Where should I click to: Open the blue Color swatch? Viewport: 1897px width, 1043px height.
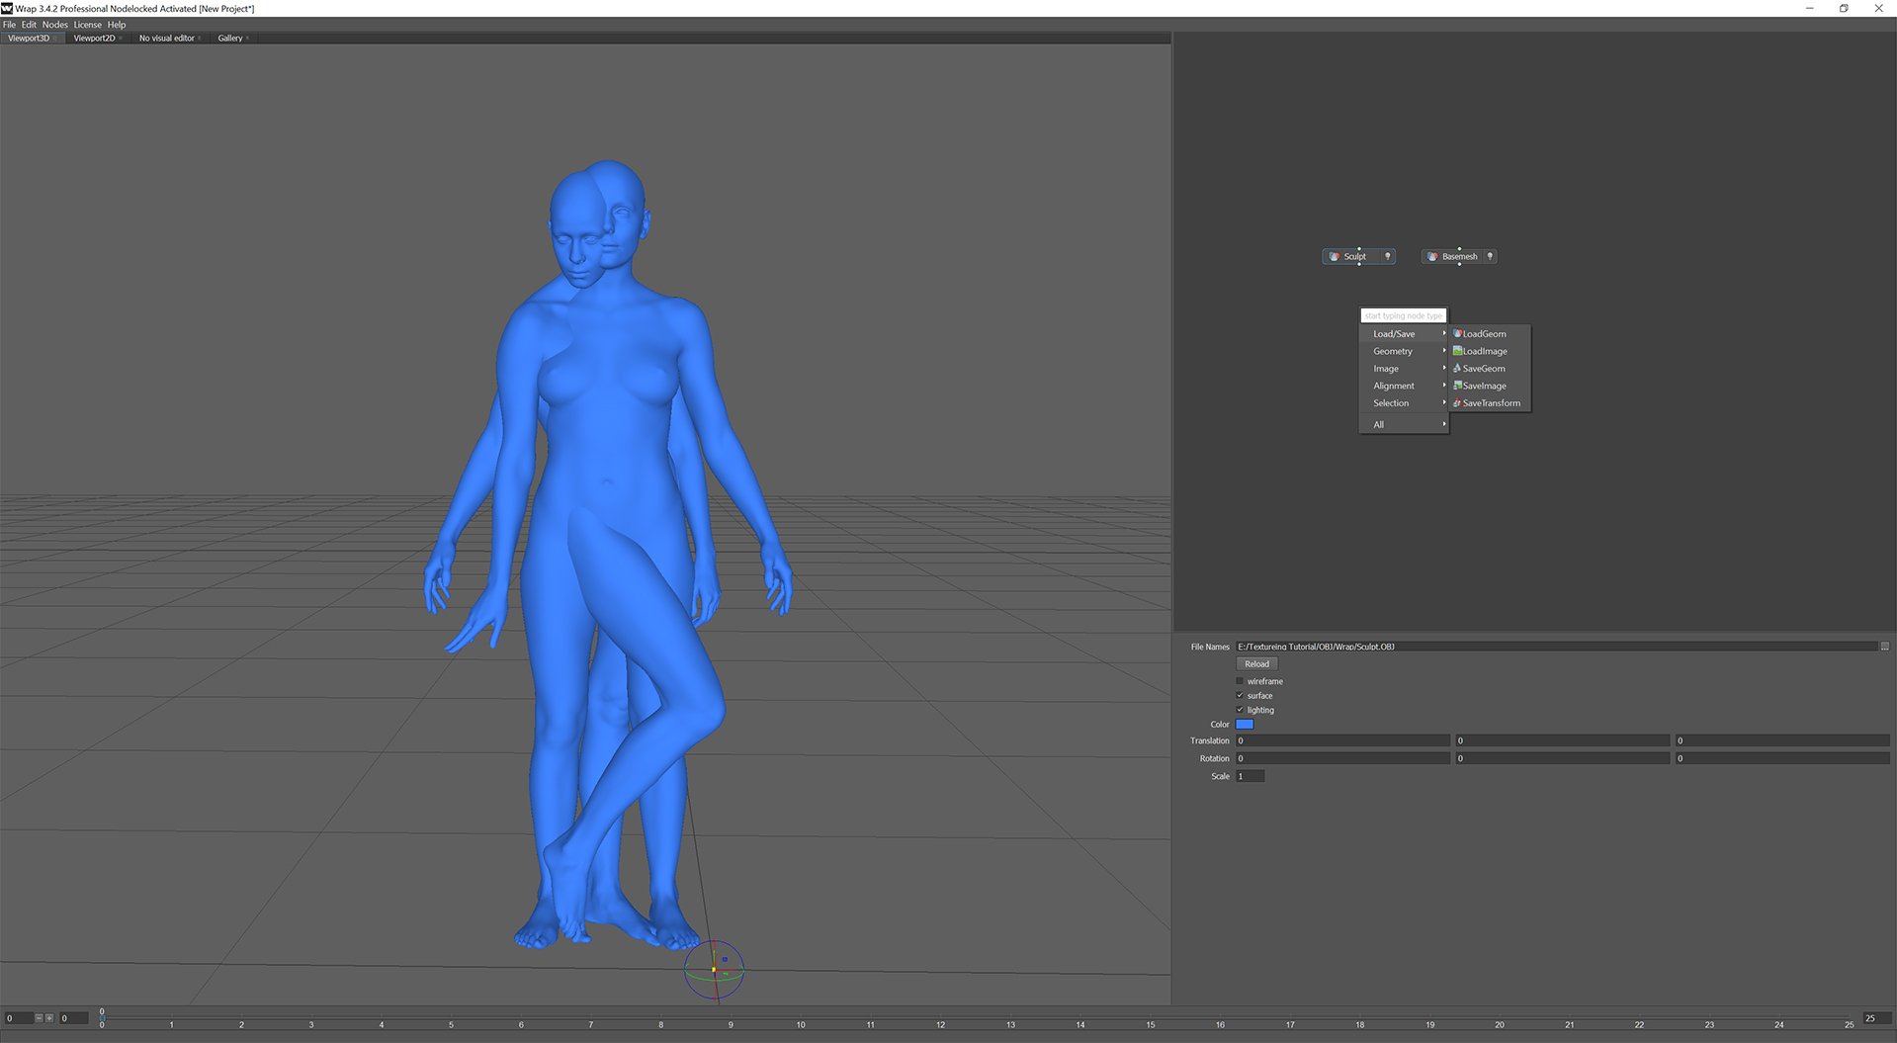click(x=1245, y=725)
